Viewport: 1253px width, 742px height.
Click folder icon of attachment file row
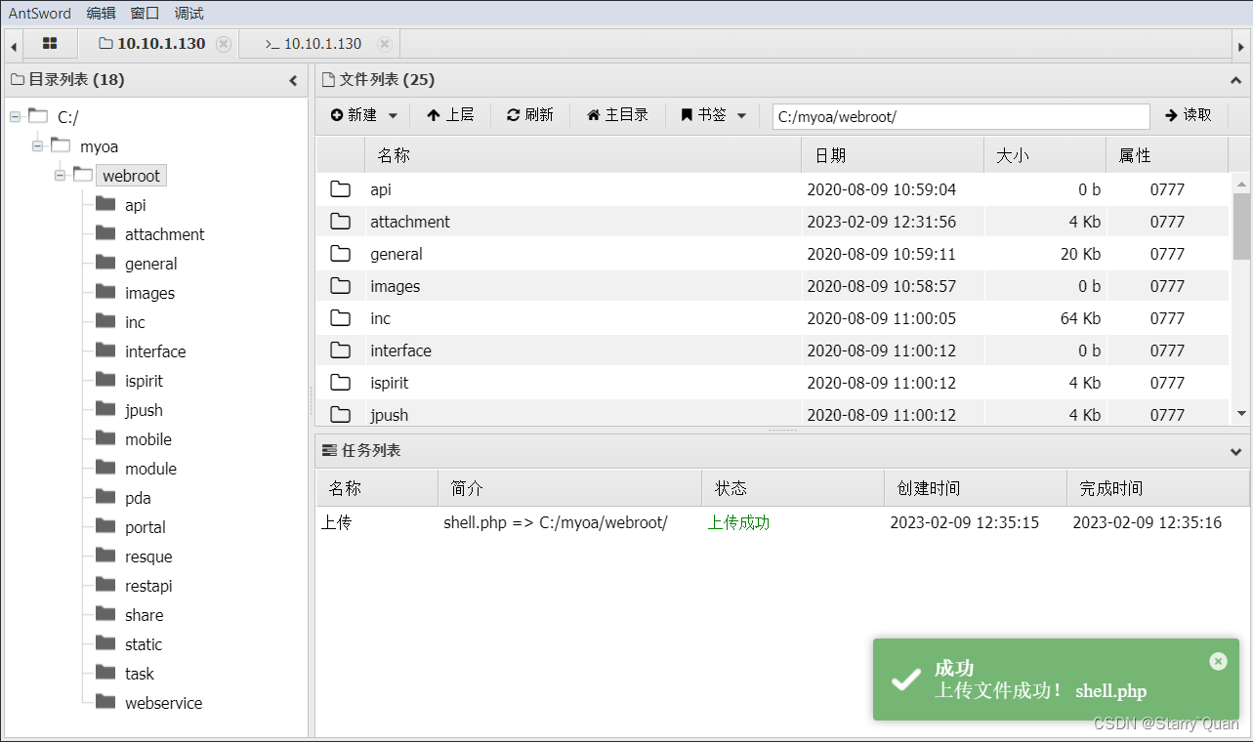340,222
